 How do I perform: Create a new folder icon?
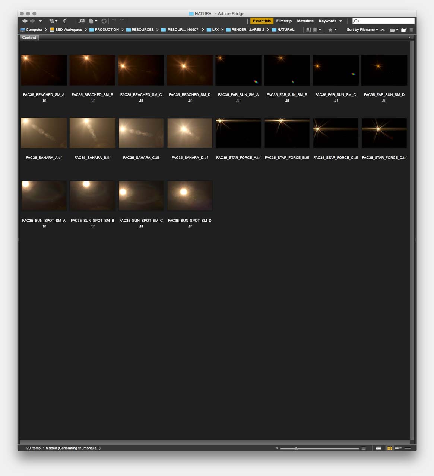tap(404, 30)
